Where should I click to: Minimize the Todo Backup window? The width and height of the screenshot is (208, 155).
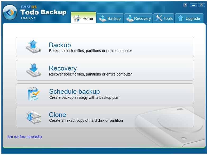coord(193,5)
